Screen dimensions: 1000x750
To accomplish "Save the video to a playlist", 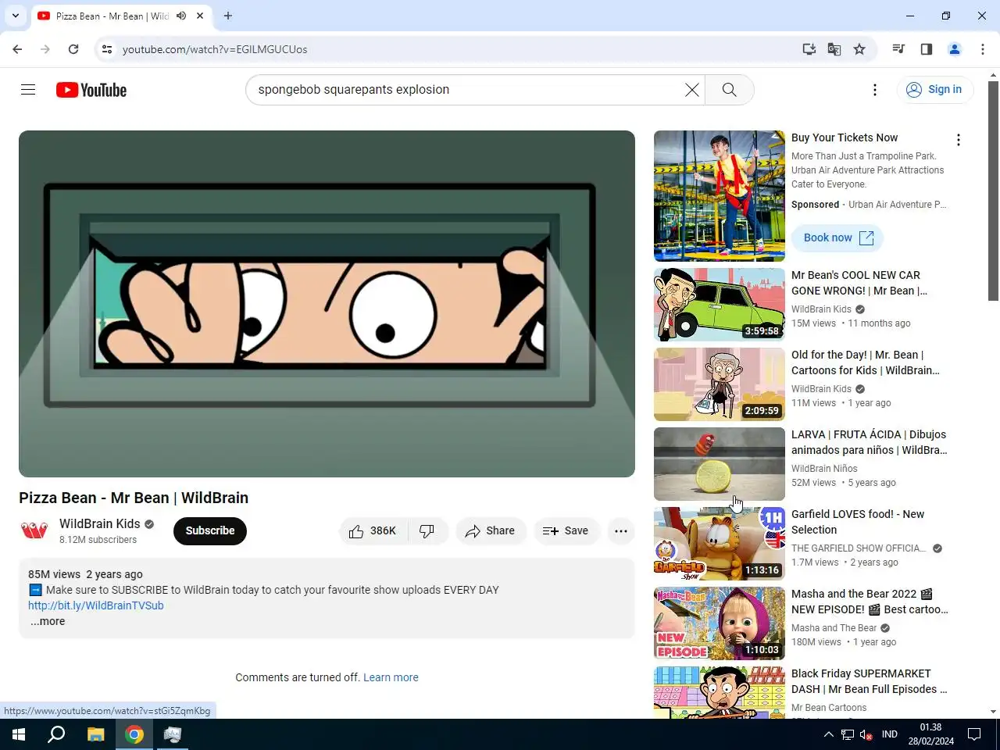I will (x=566, y=531).
